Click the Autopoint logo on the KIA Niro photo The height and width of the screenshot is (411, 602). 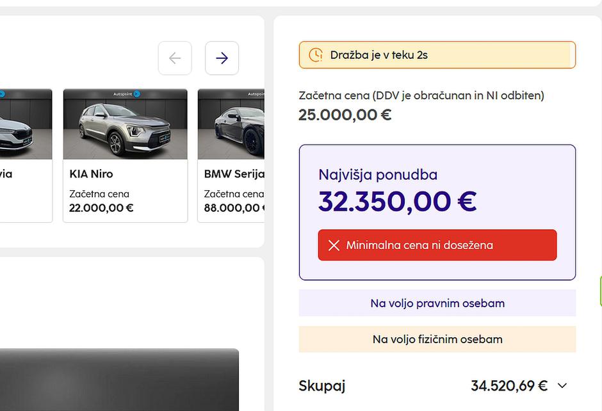tap(124, 93)
